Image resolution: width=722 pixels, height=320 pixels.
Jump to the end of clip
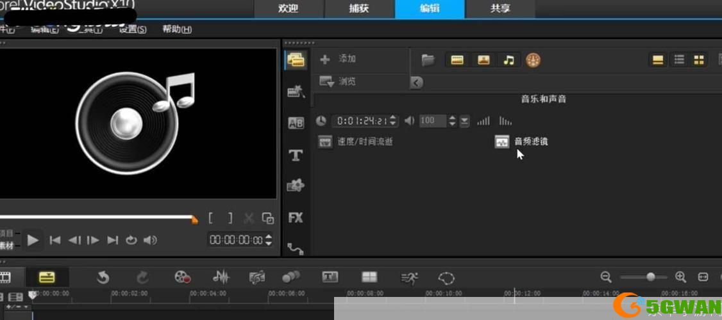112,240
